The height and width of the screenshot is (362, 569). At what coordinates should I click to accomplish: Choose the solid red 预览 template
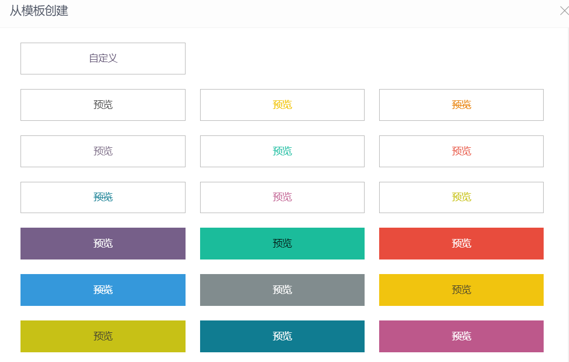pyautogui.click(x=461, y=243)
